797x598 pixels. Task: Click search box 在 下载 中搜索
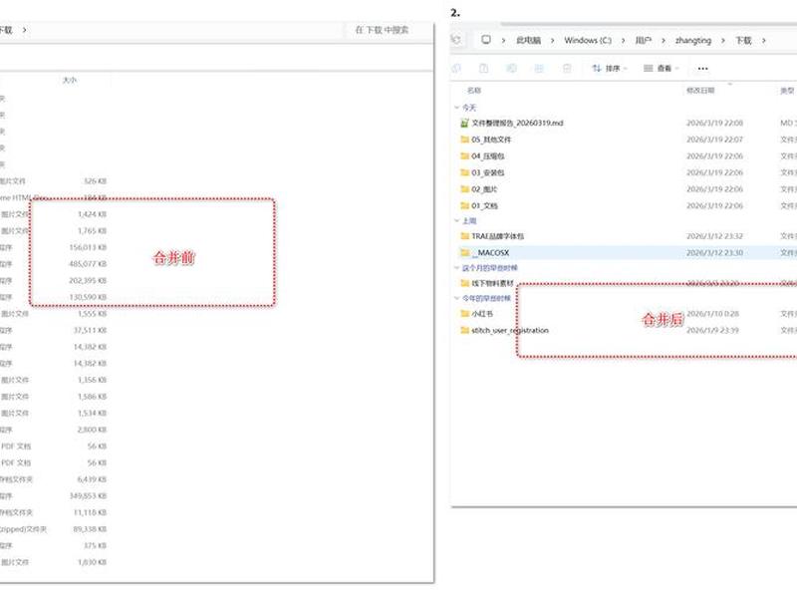(x=382, y=30)
